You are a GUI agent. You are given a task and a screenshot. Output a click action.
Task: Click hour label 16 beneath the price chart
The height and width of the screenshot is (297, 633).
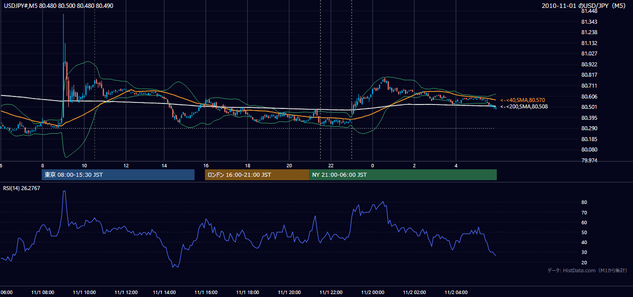[207, 165]
